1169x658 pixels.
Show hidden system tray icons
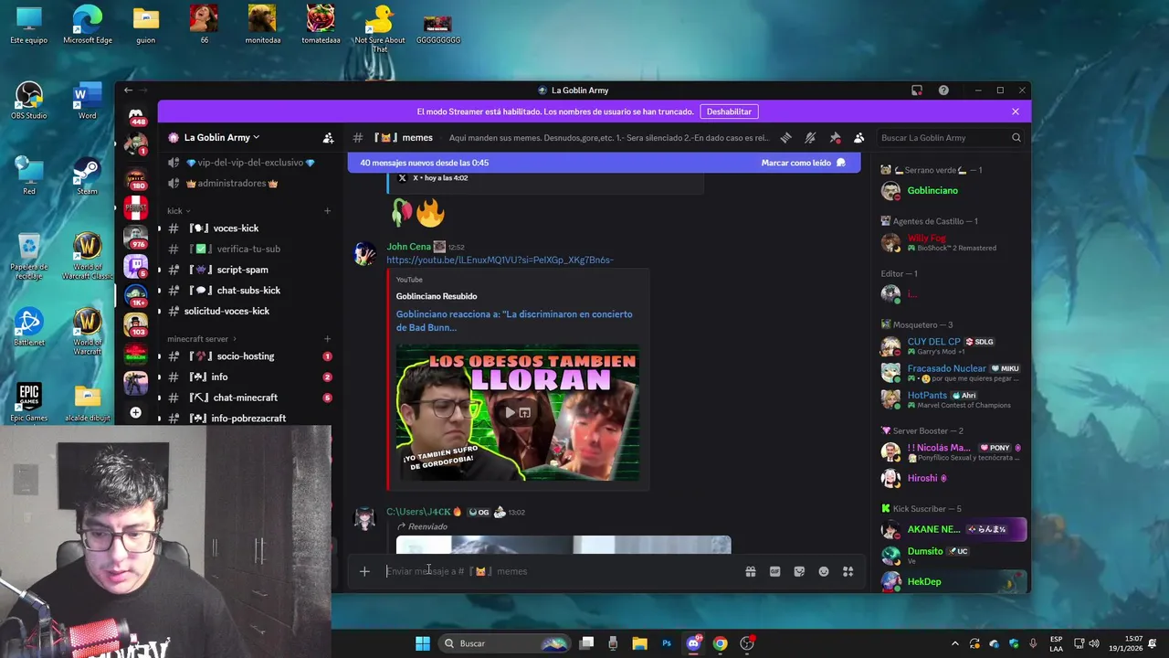[955, 643]
